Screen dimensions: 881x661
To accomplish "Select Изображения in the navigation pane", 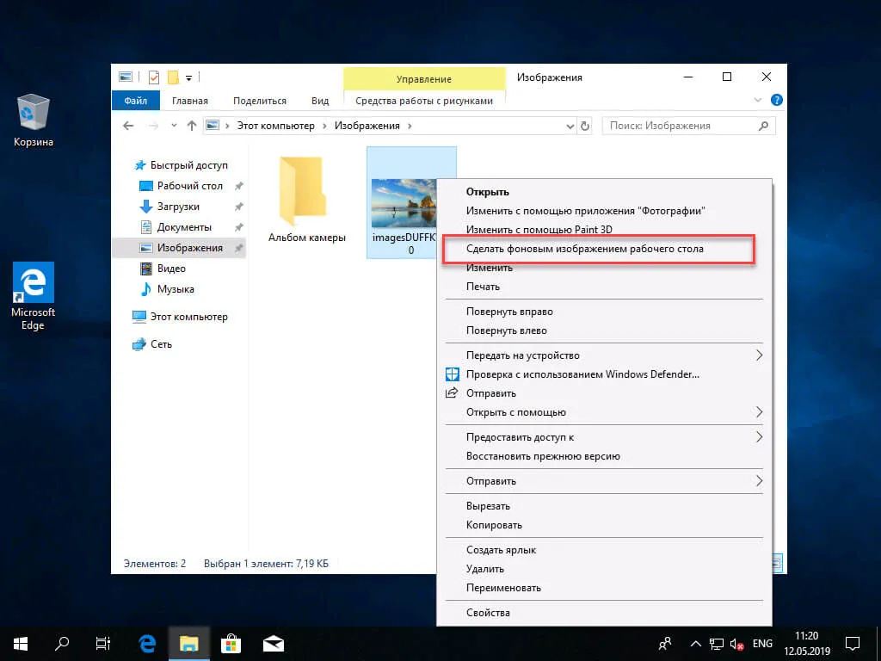I will coord(180,248).
